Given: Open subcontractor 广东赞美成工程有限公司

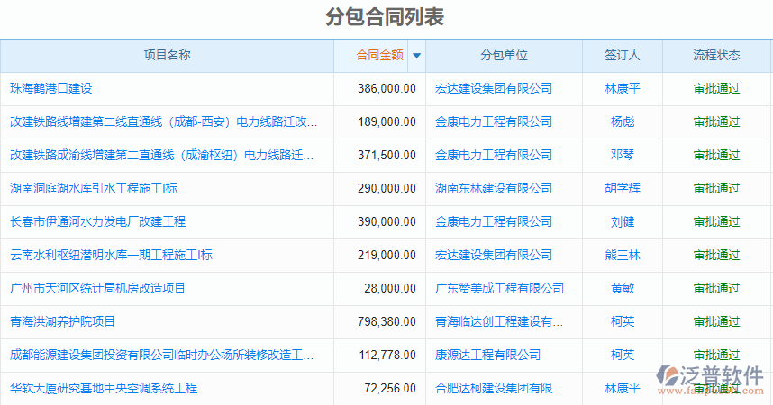Looking at the screenshot, I should click(x=499, y=288).
